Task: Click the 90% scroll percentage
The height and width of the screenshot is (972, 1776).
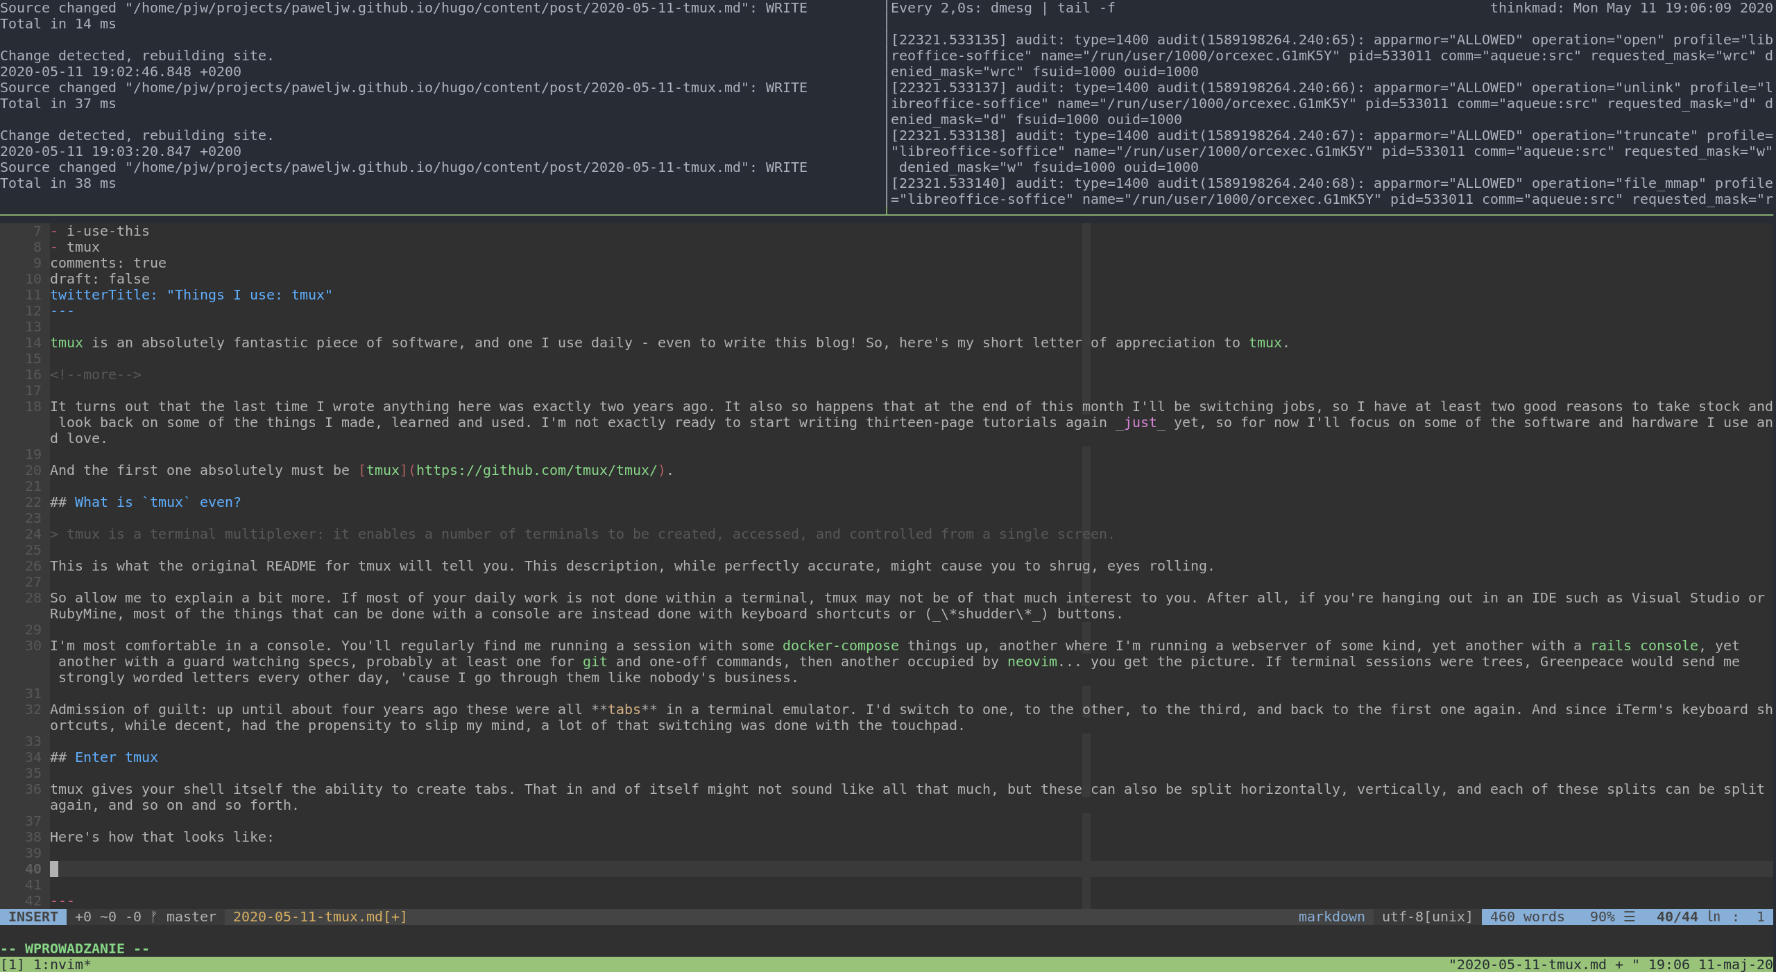Action: (1602, 917)
